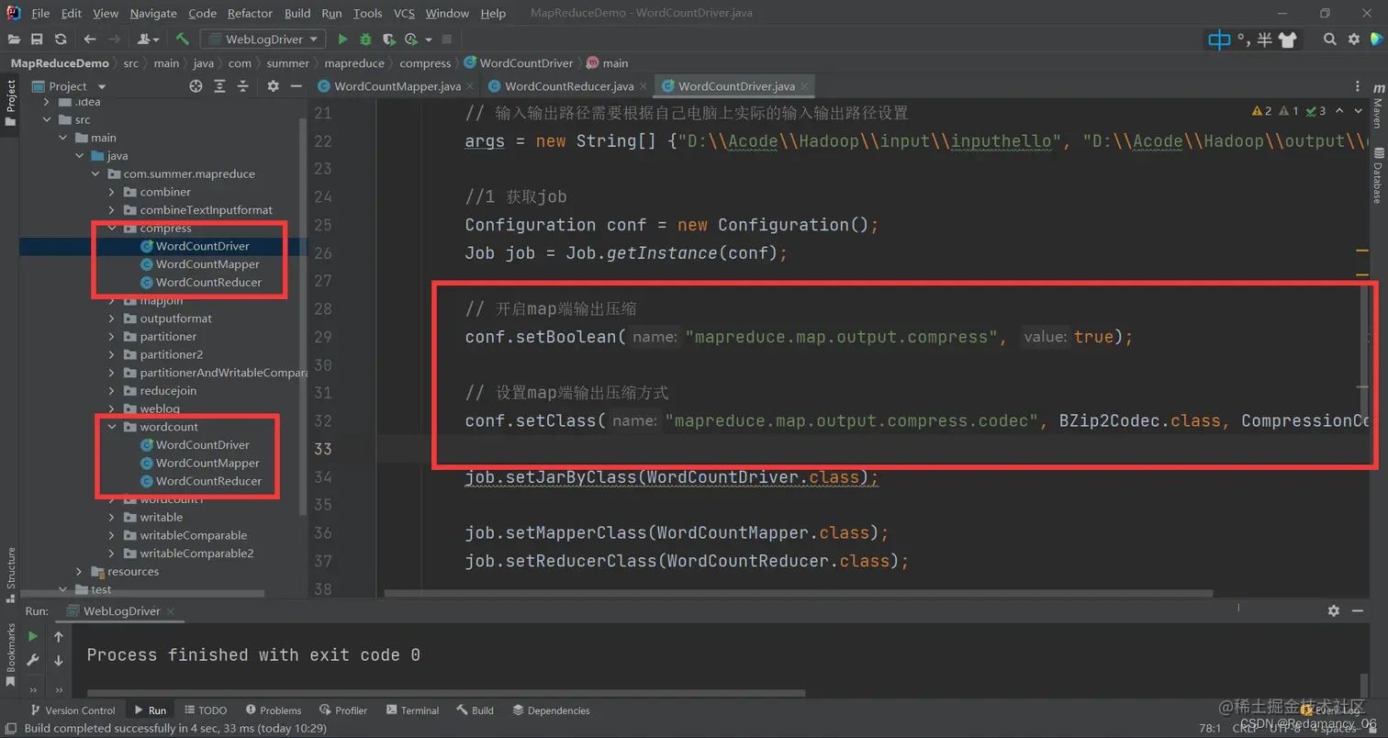The width and height of the screenshot is (1388, 738).
Task: Navigate back with the left arrow
Action: tap(89, 39)
